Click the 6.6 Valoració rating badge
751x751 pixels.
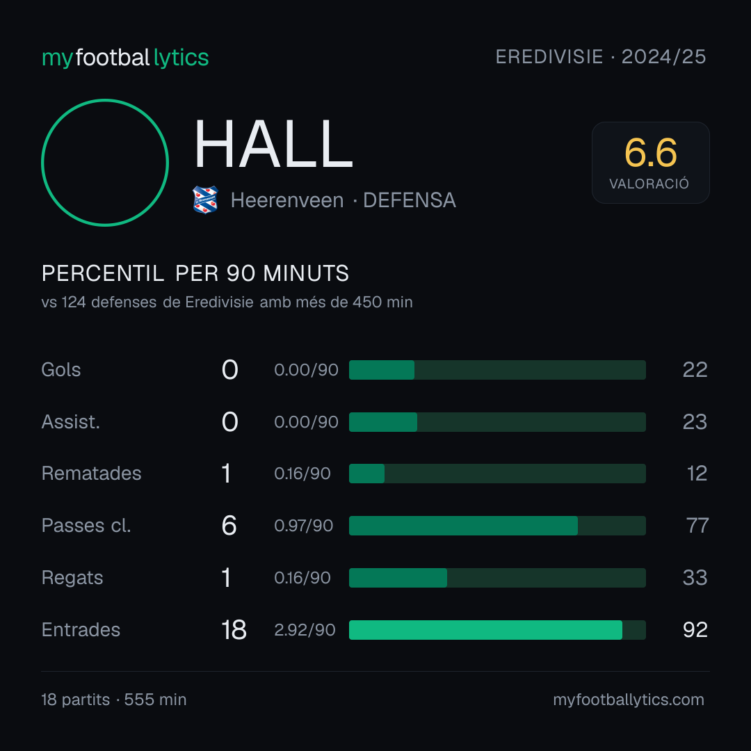tap(650, 163)
